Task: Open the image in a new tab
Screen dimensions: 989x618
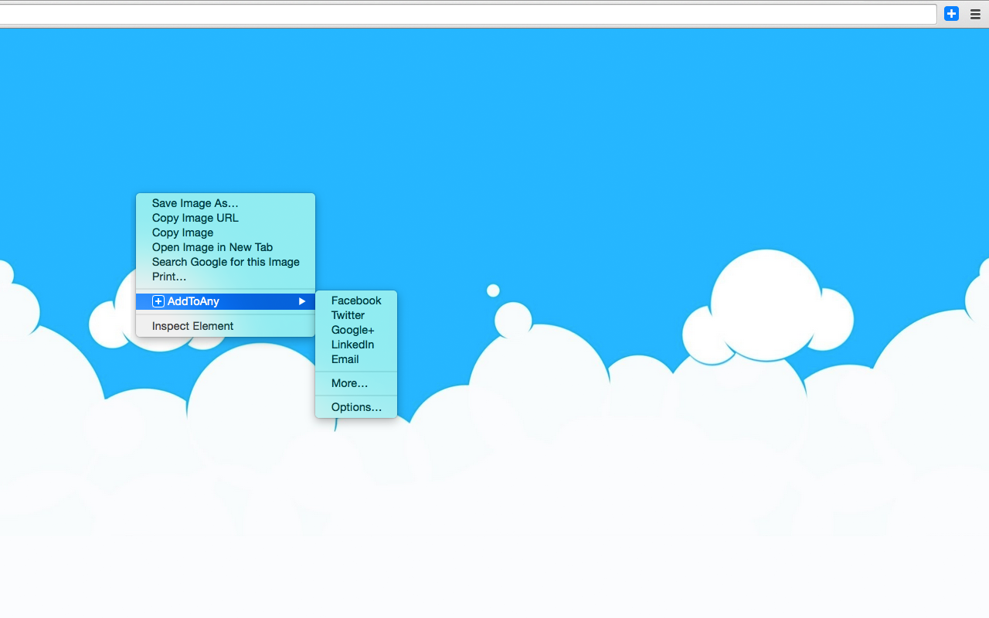Action: tap(212, 247)
